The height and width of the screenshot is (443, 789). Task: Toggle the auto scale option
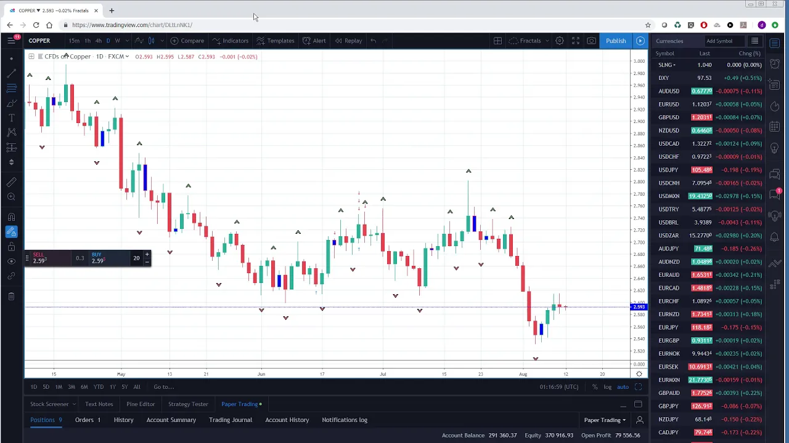tap(623, 387)
